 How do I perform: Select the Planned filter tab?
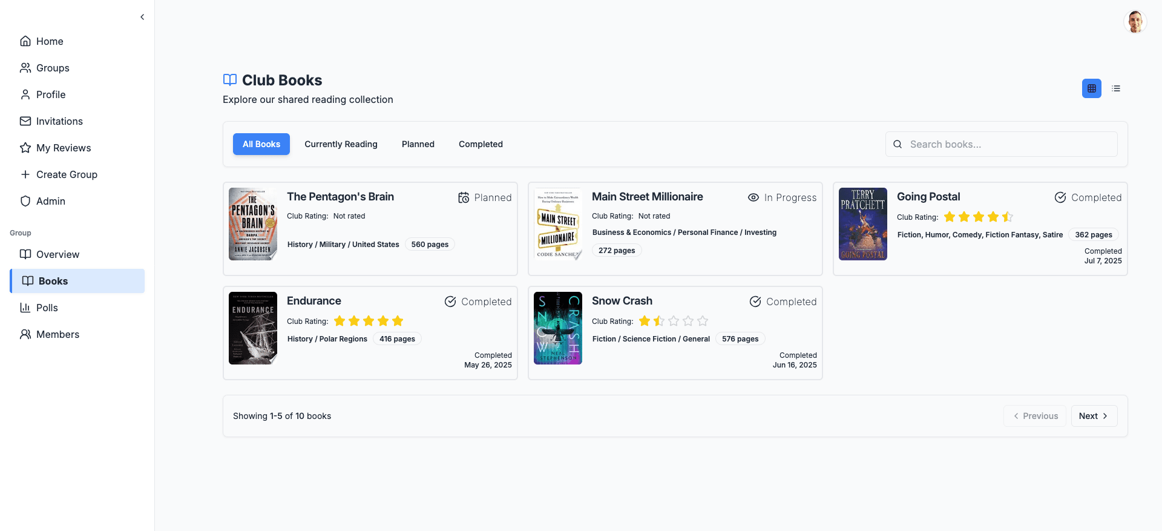tap(418, 144)
